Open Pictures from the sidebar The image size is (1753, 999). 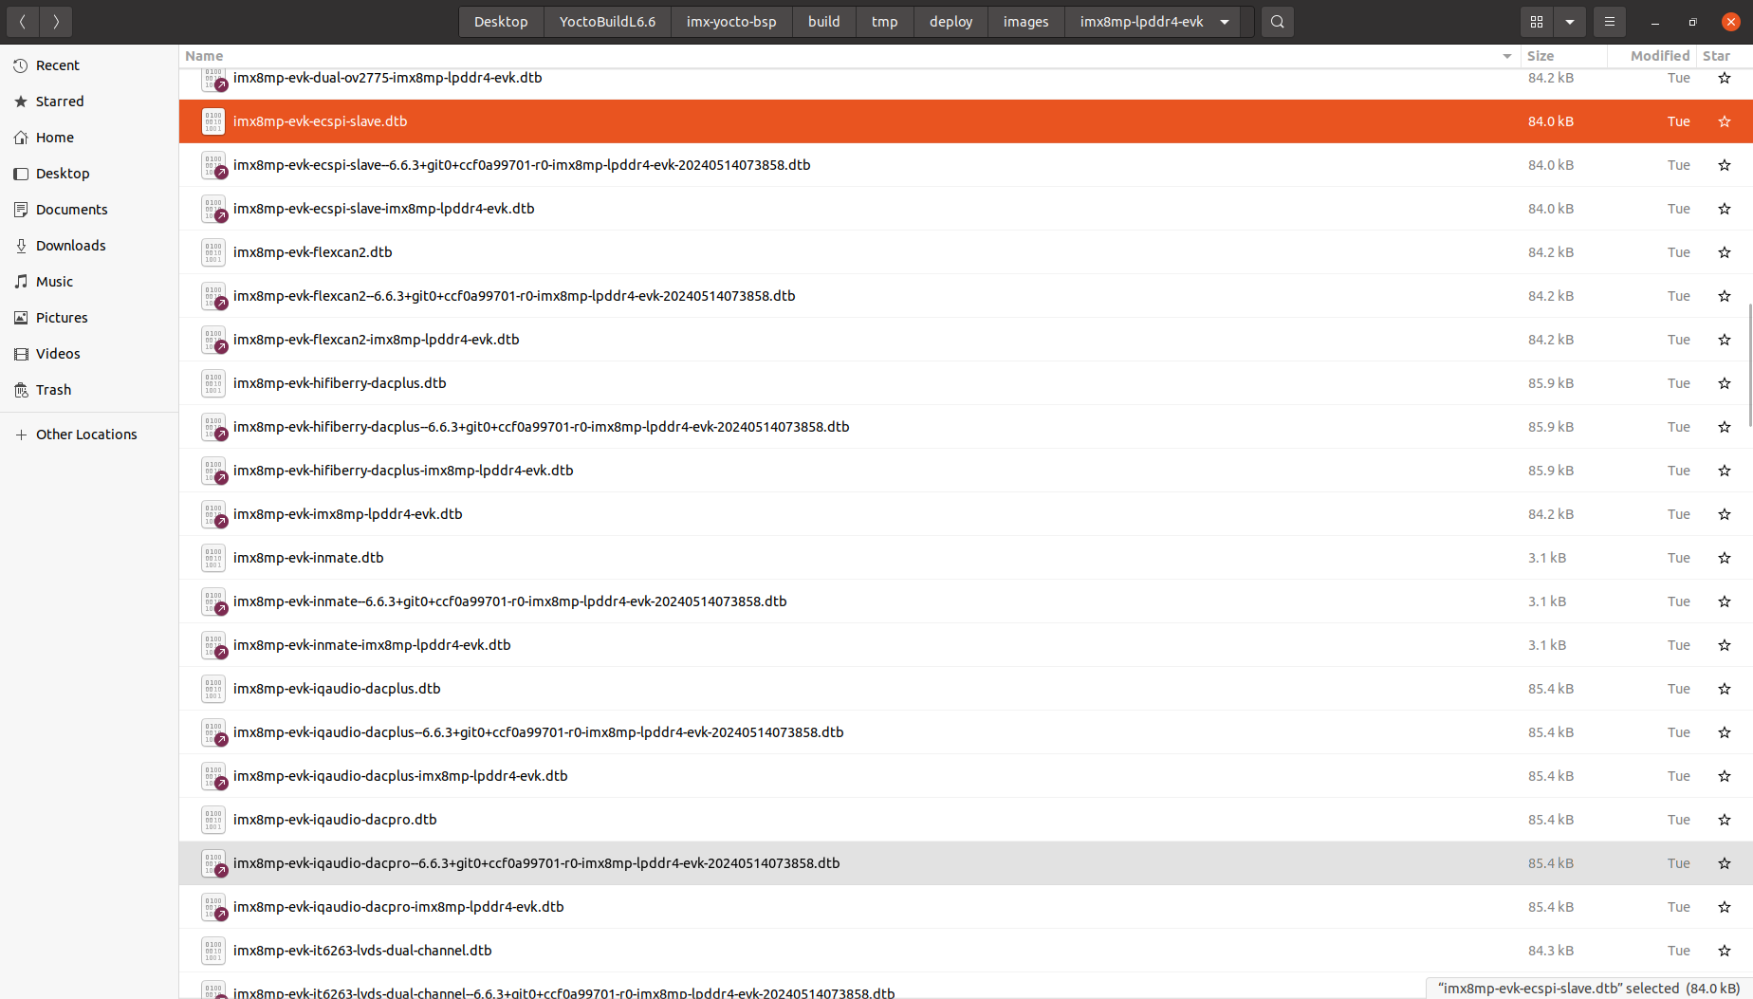pos(62,317)
